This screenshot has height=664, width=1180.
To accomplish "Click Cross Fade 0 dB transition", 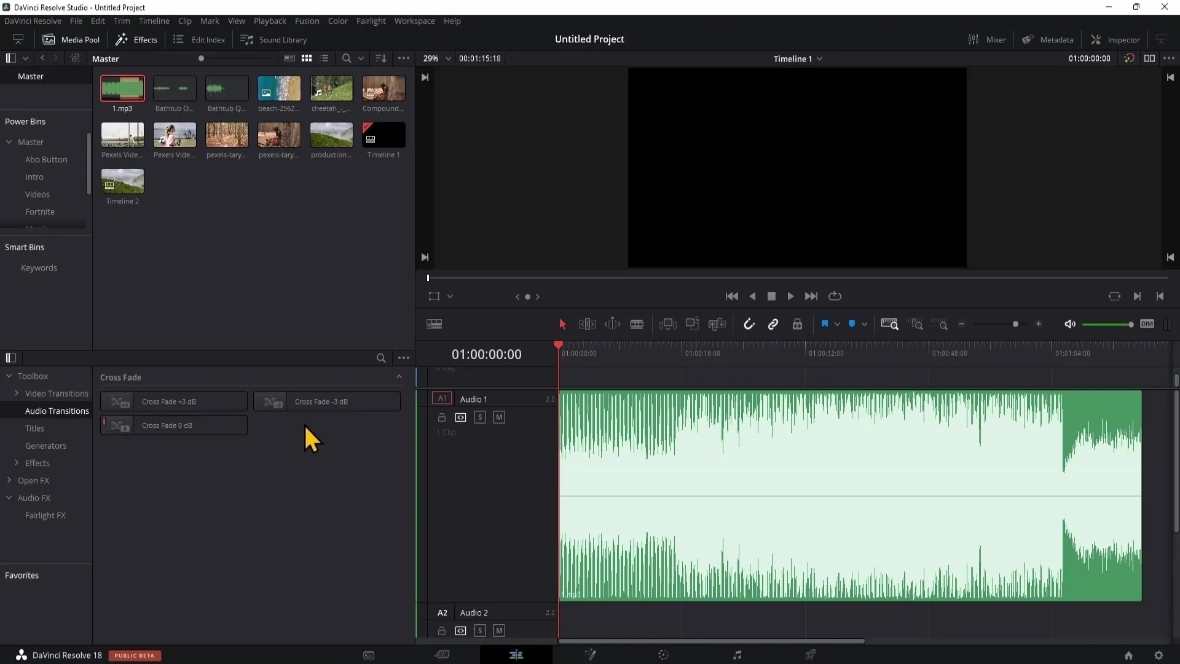I will click(173, 425).
